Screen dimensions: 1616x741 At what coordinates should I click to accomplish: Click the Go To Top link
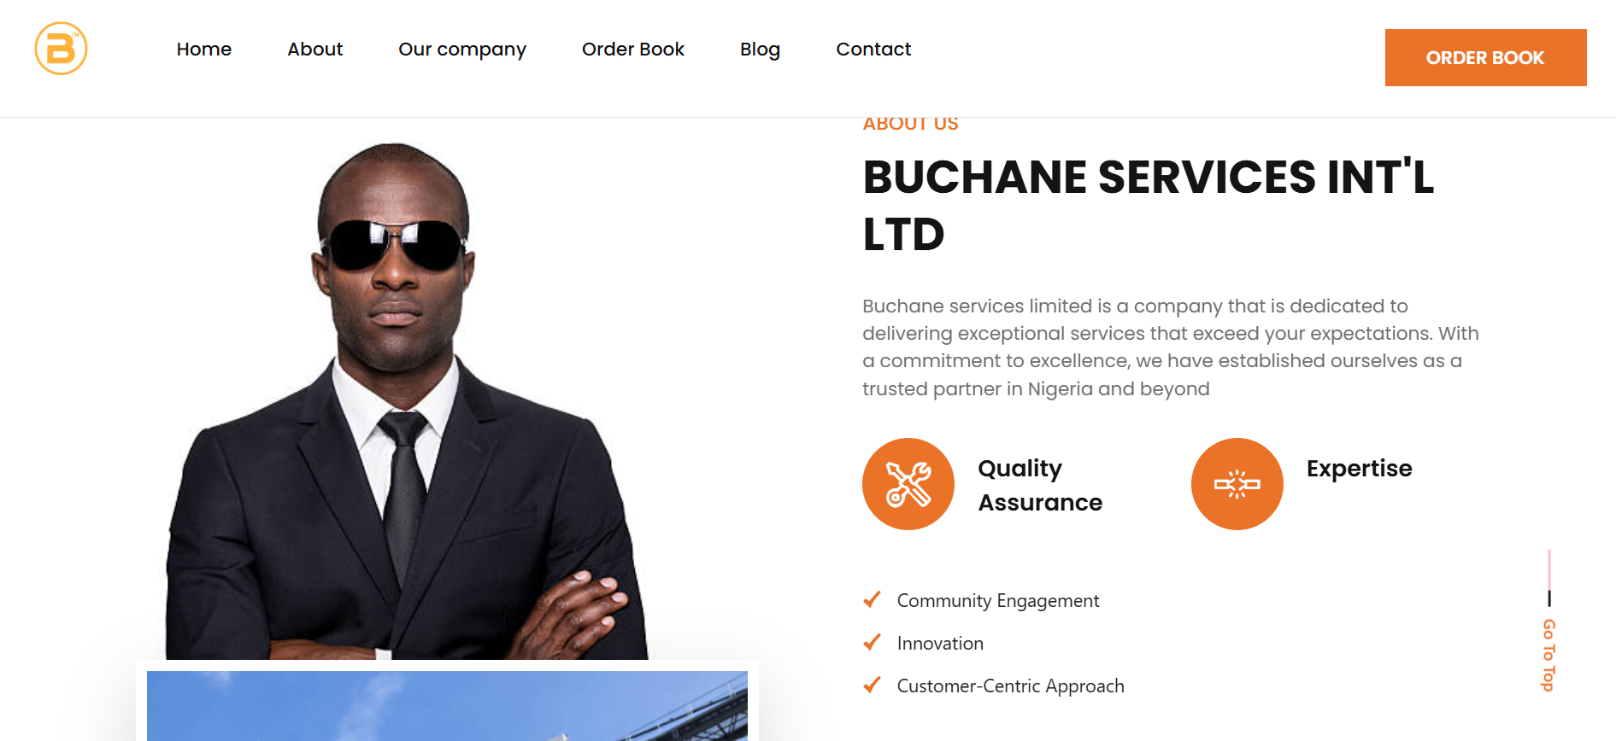point(1548,655)
